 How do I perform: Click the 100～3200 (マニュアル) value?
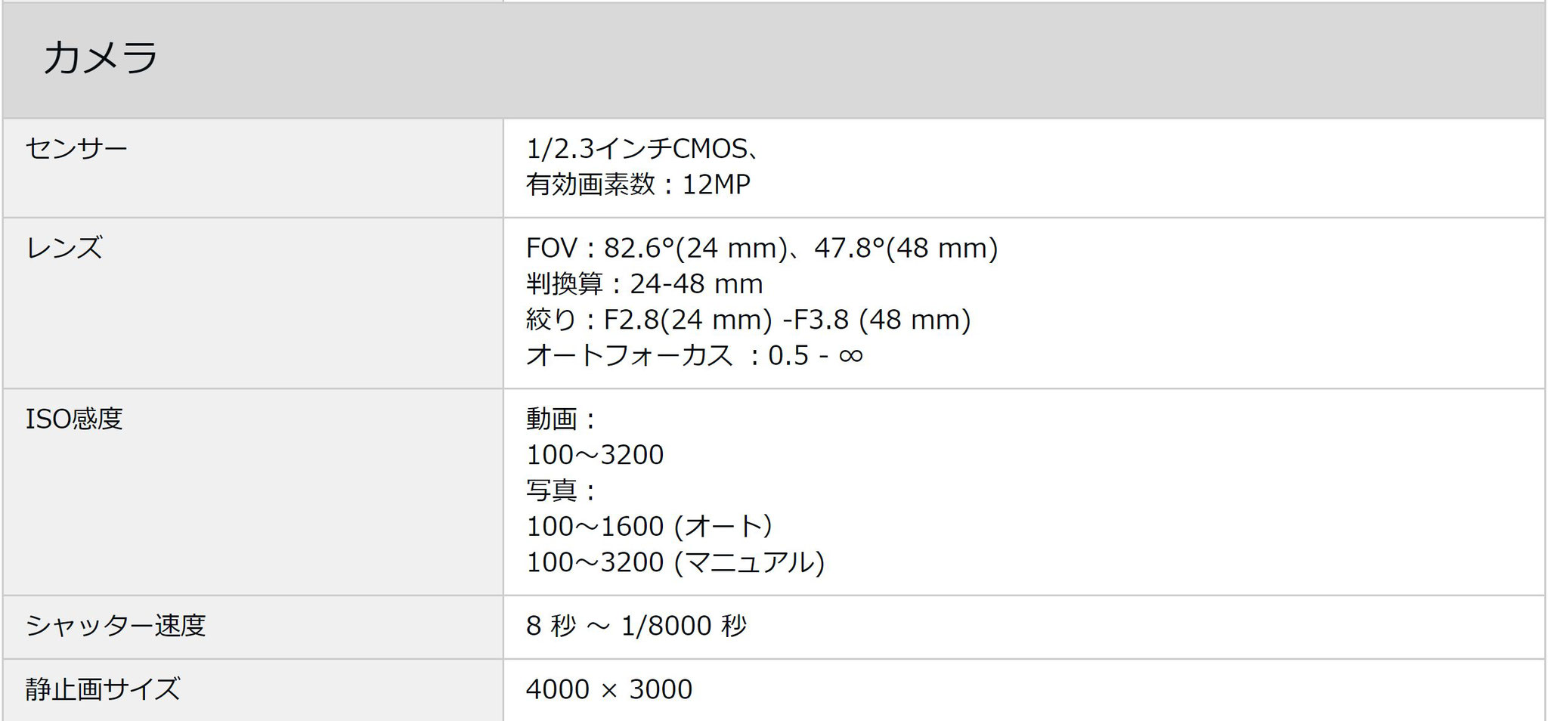coord(675,562)
